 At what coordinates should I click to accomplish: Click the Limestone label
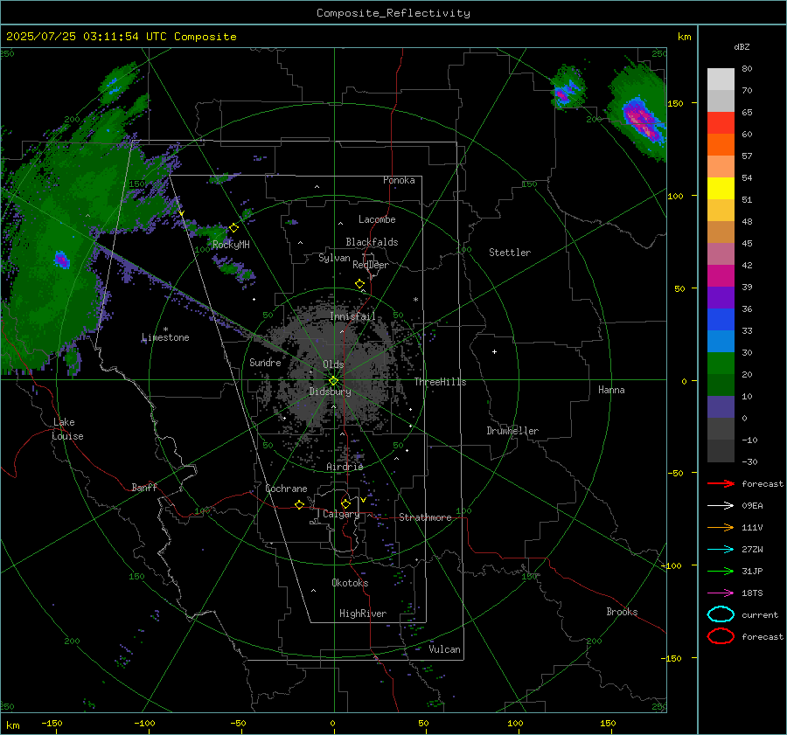coord(165,337)
